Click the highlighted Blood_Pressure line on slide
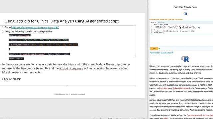Screen dimensions: 213x119 (43, 44)
